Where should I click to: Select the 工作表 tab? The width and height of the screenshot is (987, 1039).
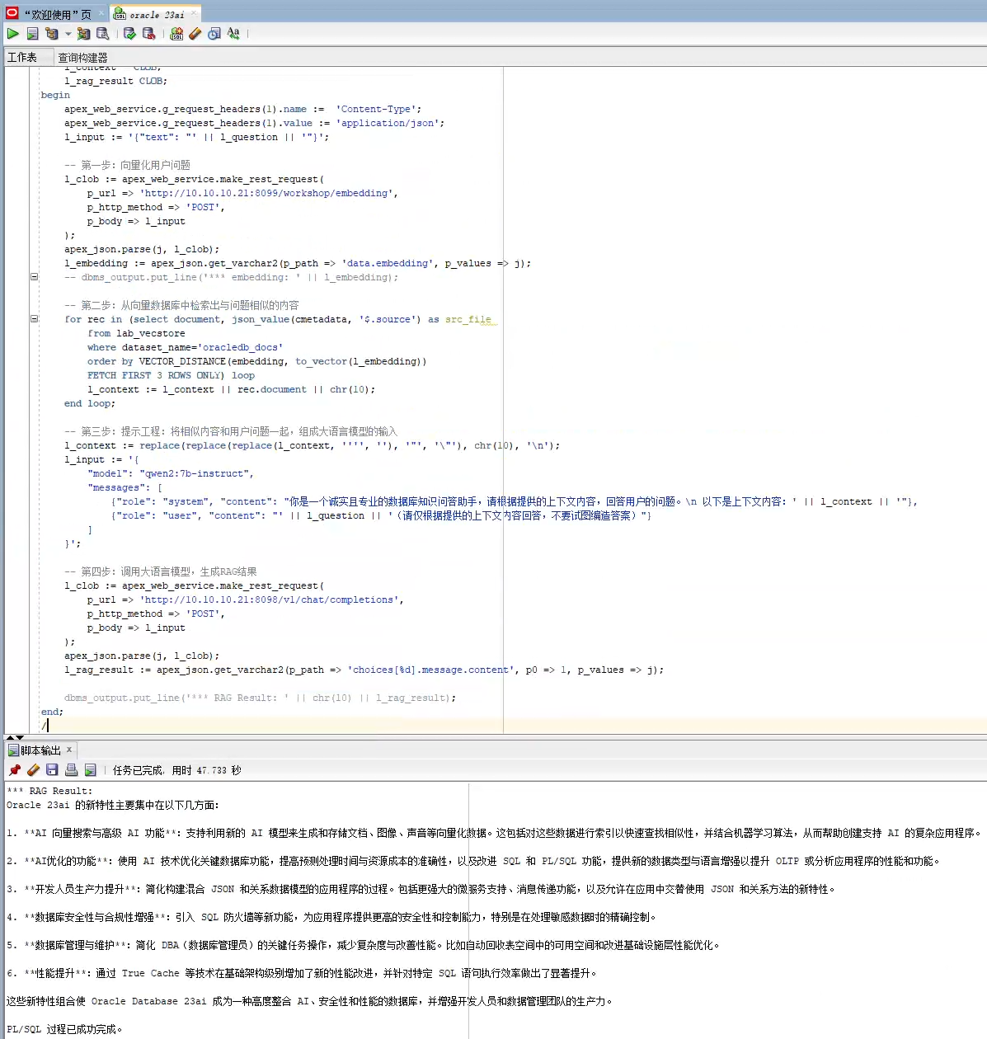22,57
